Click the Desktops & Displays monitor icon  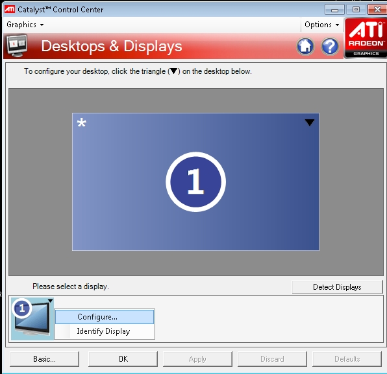(17, 45)
